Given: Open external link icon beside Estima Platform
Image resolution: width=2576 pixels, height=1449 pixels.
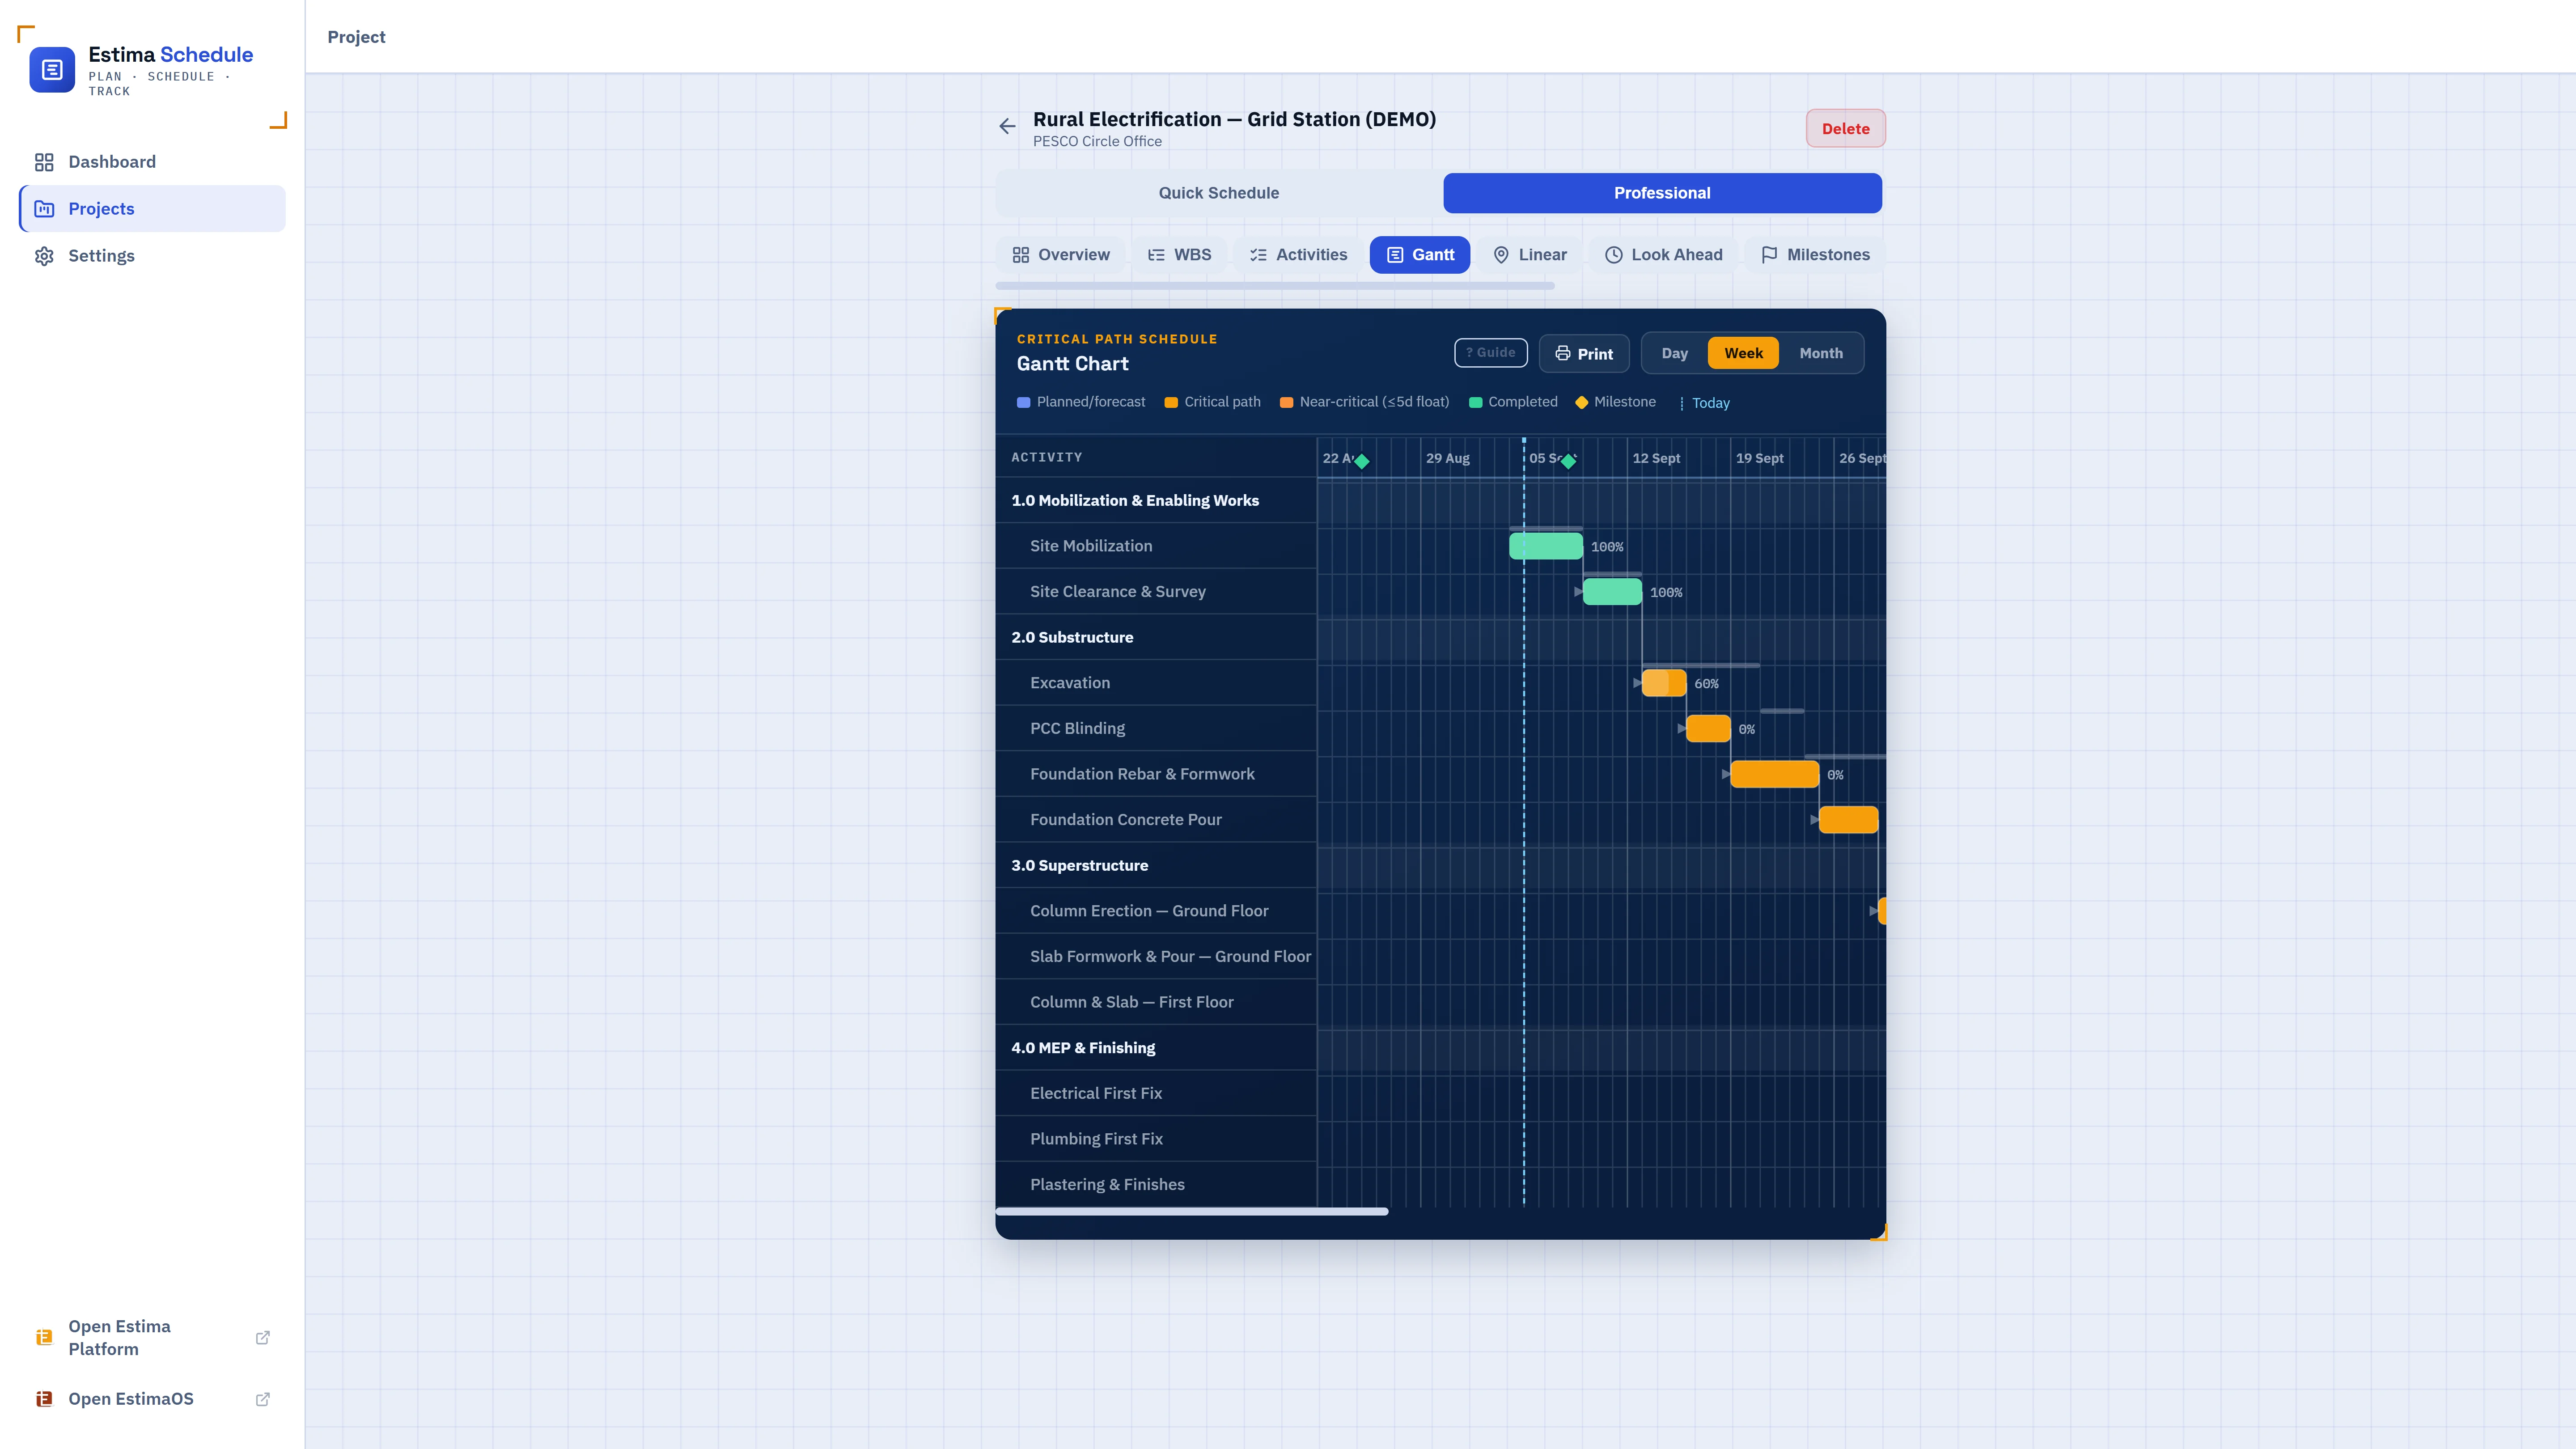Looking at the screenshot, I should pos(263,1337).
